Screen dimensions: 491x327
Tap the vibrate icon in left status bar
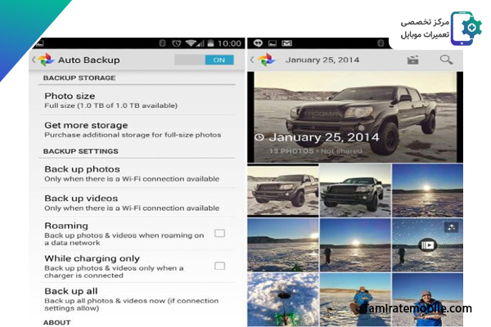click(162, 43)
